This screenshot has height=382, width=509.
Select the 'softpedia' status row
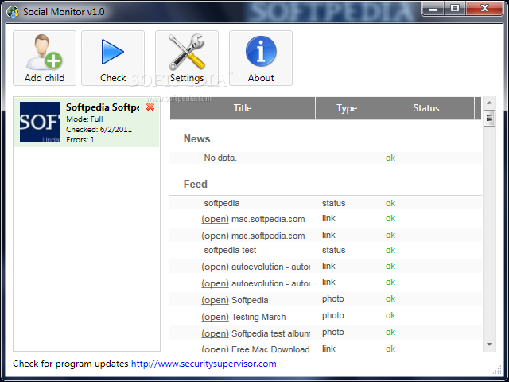click(325, 203)
